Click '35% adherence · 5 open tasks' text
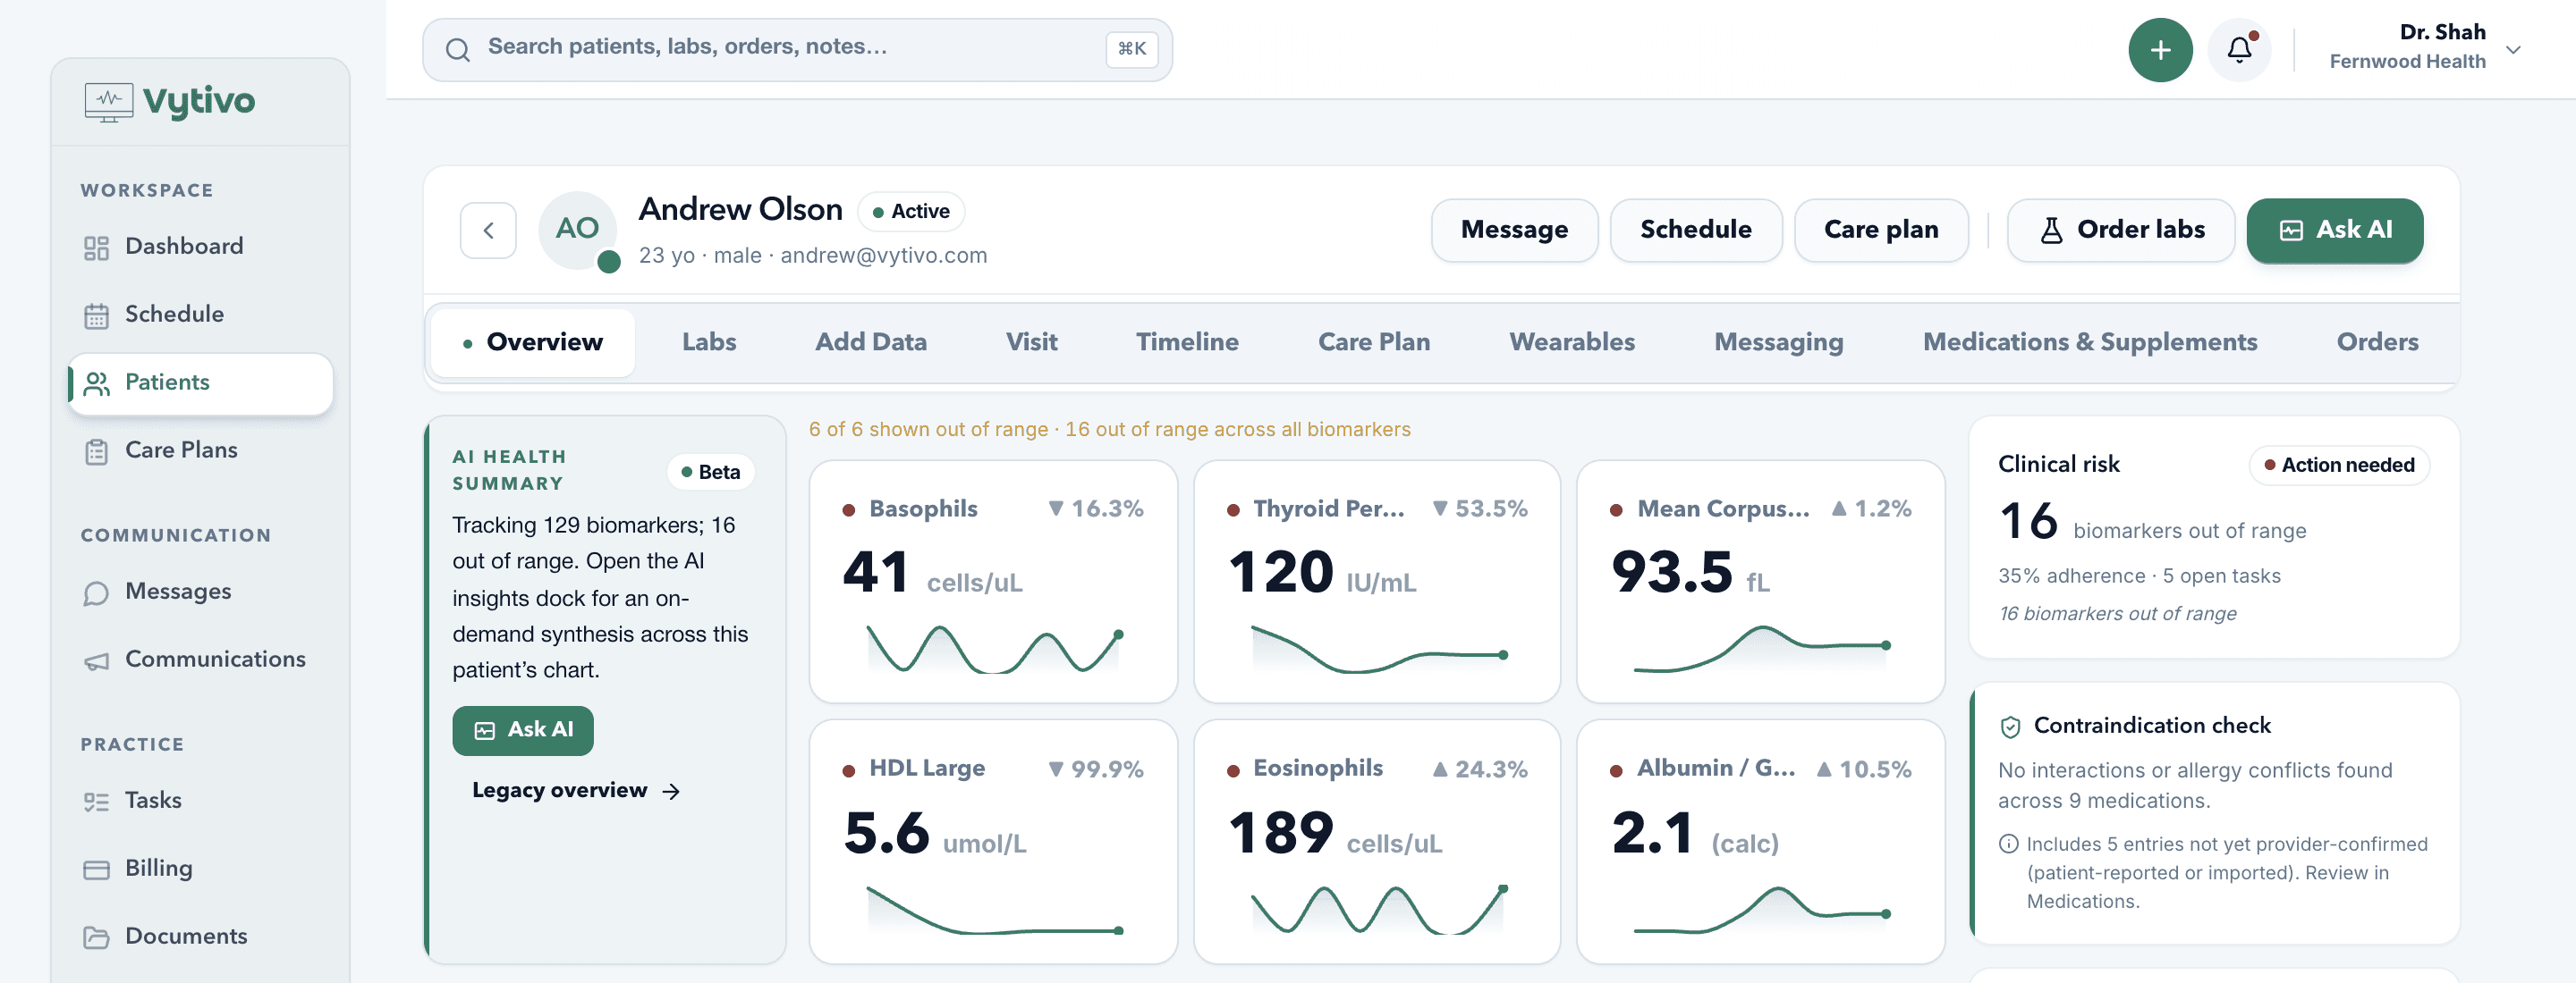 pos(2139,576)
